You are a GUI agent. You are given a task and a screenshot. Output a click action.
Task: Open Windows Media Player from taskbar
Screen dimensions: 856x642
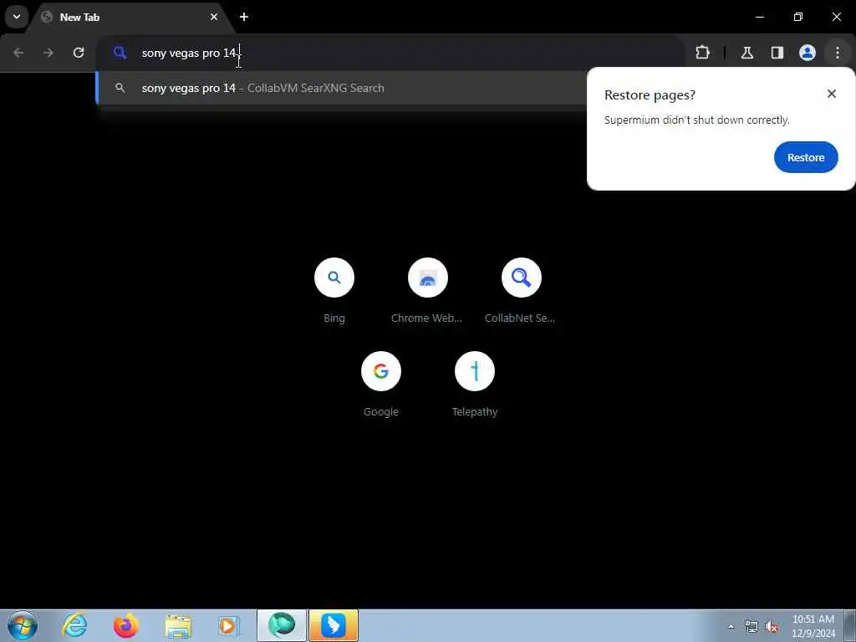point(227,626)
